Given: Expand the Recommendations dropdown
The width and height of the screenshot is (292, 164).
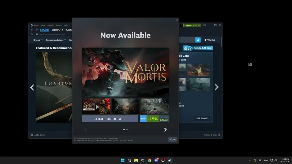Looking at the screenshot, I should click(56, 40).
